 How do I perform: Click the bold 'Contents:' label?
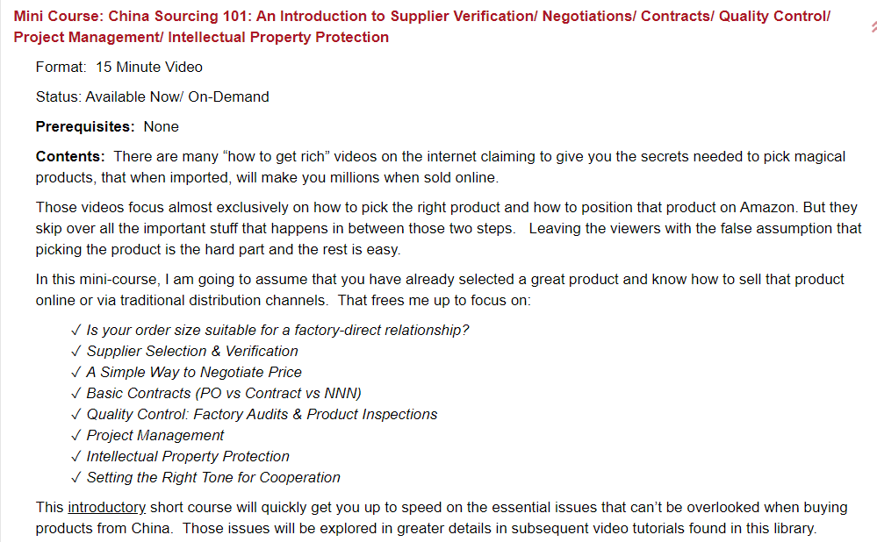(x=70, y=157)
